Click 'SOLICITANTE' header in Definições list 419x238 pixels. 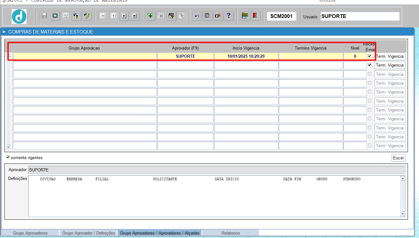click(165, 179)
